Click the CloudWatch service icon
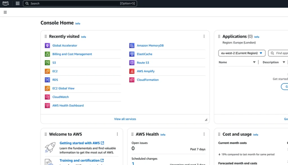The height and width of the screenshot is (165, 288). pos(47,97)
